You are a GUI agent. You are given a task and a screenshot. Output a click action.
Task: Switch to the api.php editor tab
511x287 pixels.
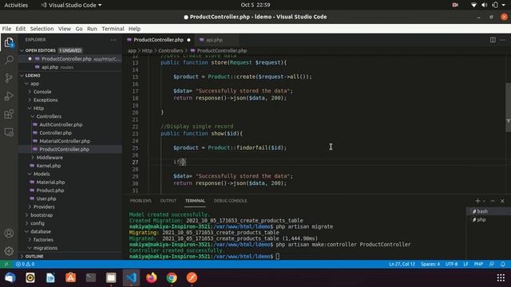[x=215, y=40]
